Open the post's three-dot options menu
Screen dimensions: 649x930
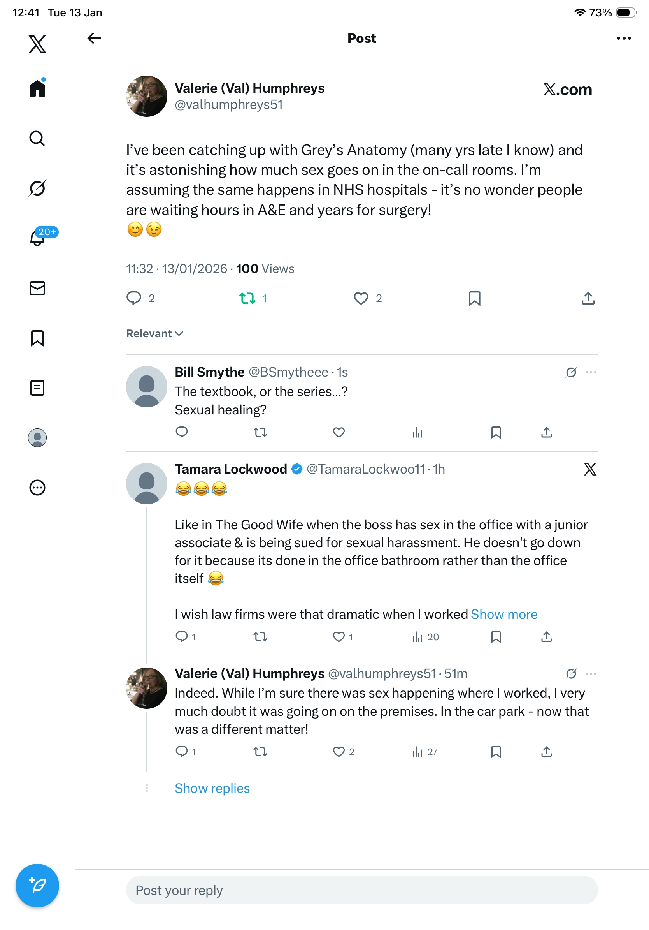pos(623,38)
